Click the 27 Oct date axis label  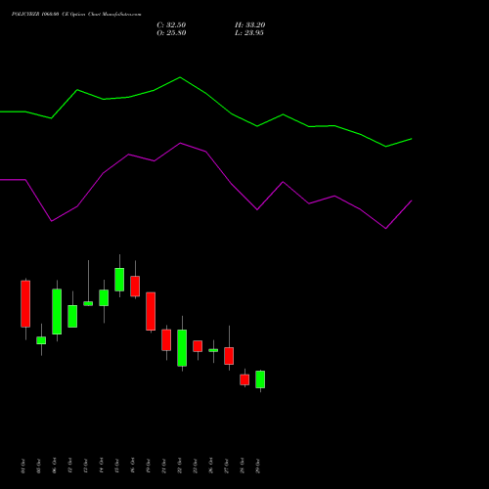pyautogui.click(x=226, y=467)
